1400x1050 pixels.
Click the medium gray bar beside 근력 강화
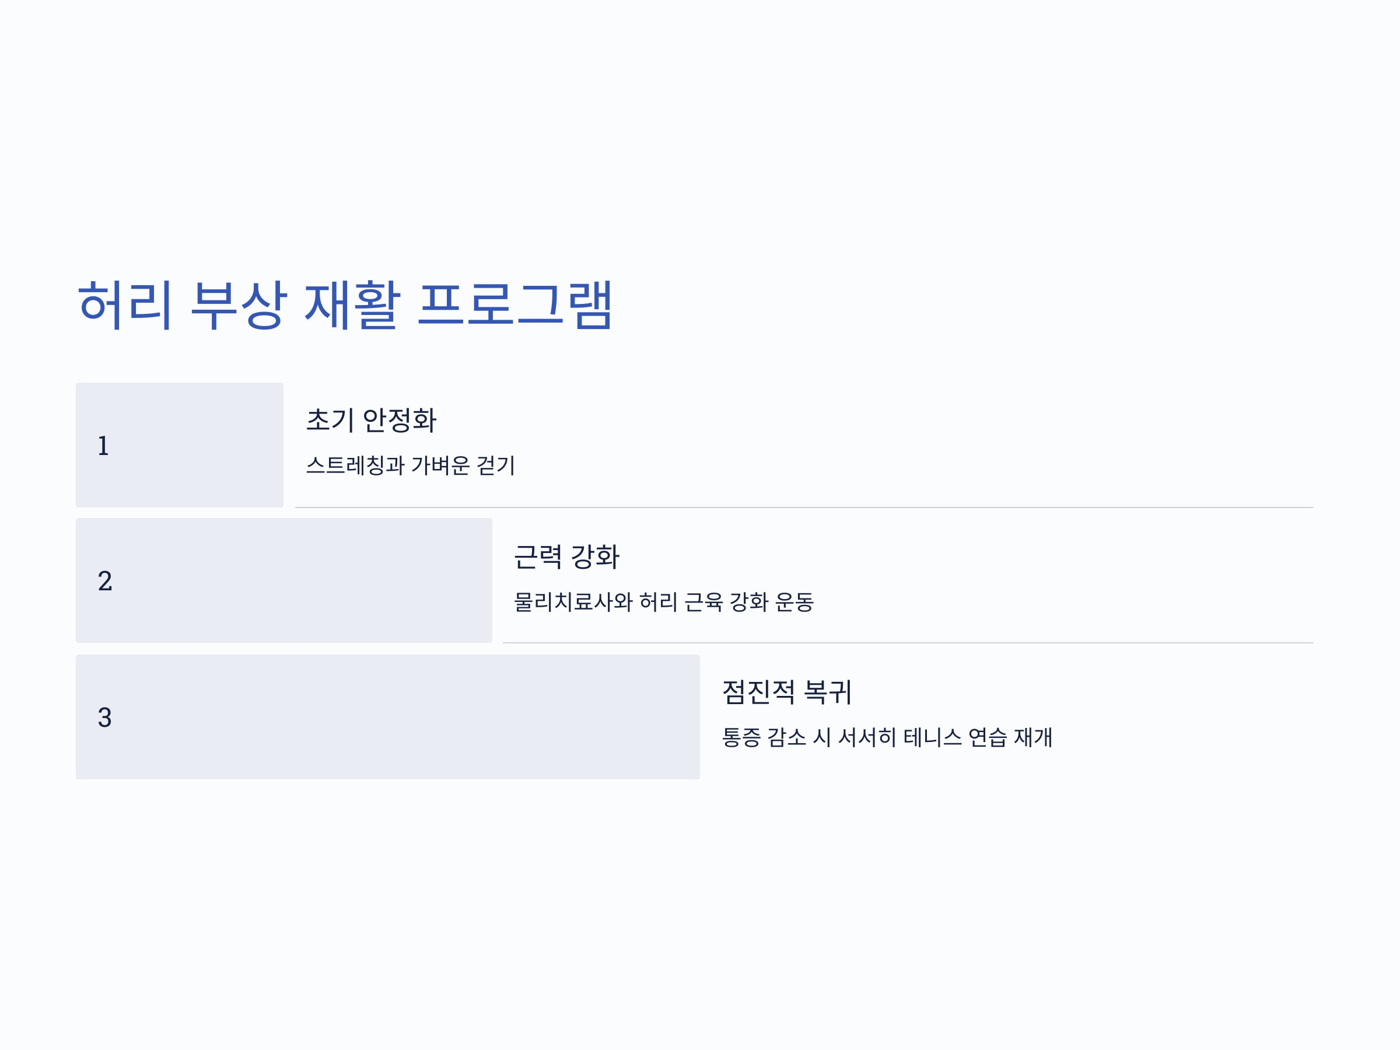[x=284, y=580]
